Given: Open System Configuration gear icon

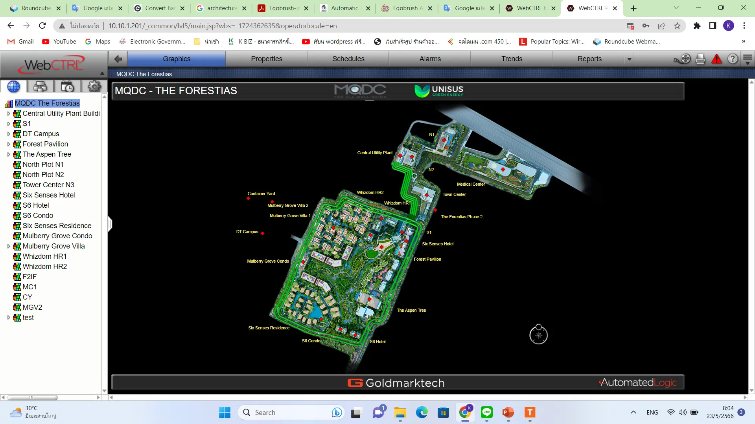Looking at the screenshot, I should tap(94, 86).
